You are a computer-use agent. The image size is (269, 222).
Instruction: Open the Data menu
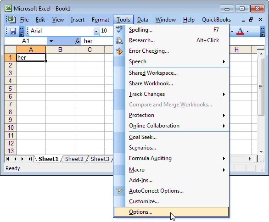click(x=143, y=20)
